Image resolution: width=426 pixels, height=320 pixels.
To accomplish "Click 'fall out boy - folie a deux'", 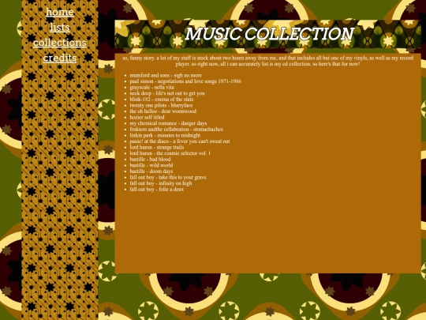I will (156, 189).
